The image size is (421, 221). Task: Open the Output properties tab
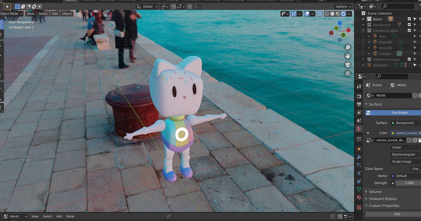point(359,104)
